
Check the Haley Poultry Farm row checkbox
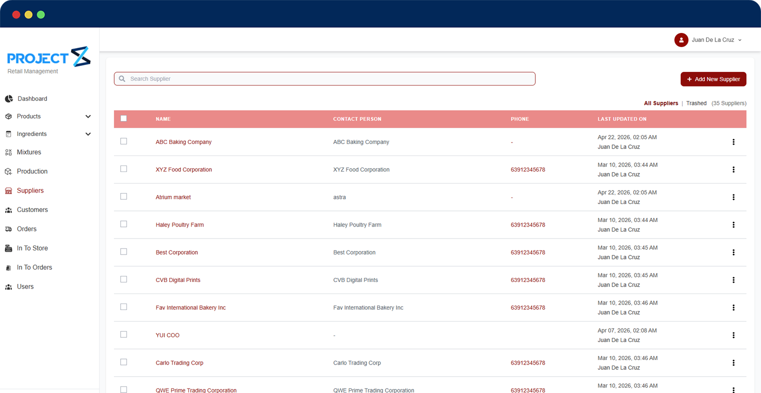[124, 224]
